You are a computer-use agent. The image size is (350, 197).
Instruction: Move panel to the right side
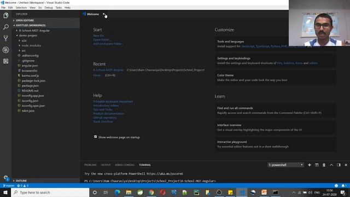[339, 165]
